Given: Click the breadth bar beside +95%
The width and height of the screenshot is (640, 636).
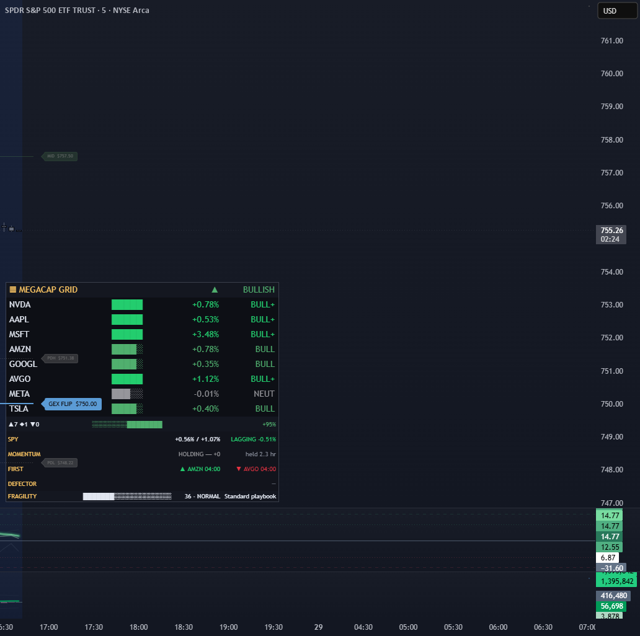Looking at the screenshot, I should 127,425.
